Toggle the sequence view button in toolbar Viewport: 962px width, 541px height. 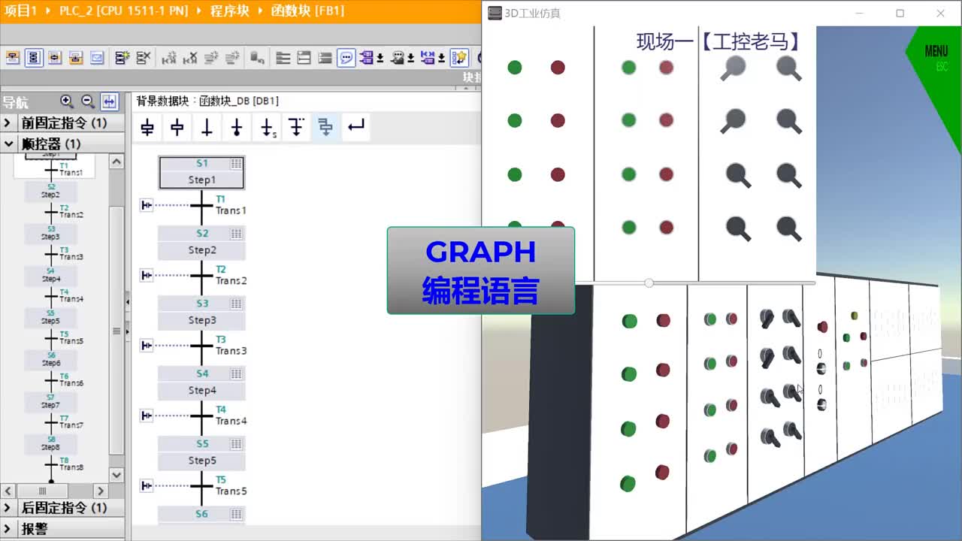click(34, 58)
